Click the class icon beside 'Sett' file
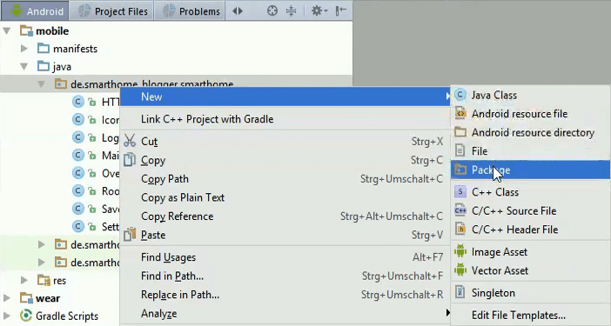This screenshot has width=611, height=326. click(x=78, y=226)
